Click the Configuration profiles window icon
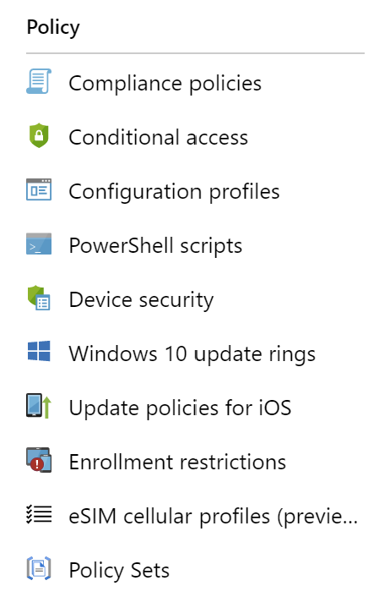The height and width of the screenshot is (597, 390). [39, 189]
